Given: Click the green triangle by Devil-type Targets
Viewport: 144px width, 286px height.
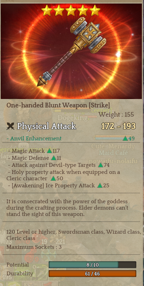Looking at the screenshot, I should point(101,165).
